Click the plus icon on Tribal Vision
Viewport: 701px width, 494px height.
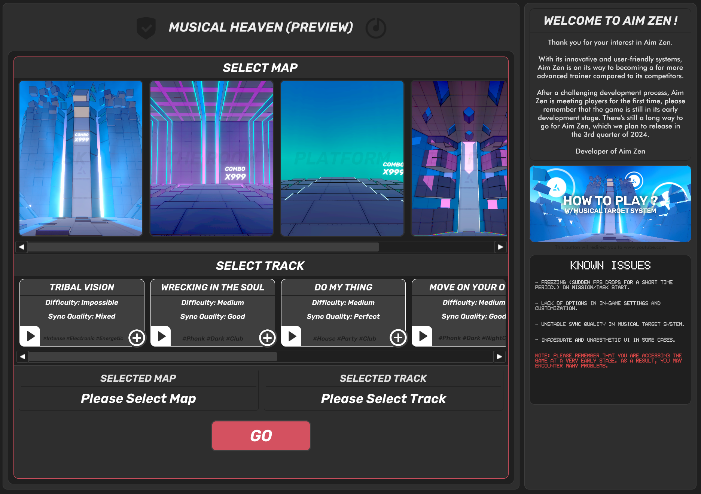point(137,338)
